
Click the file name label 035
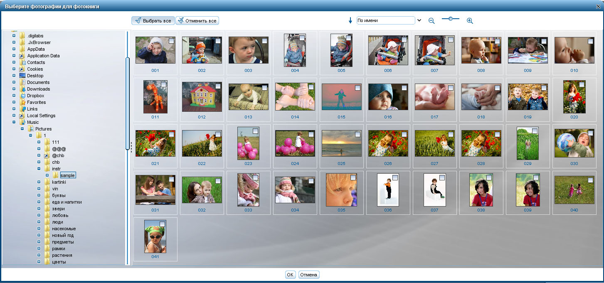tap(341, 210)
